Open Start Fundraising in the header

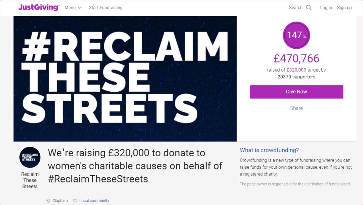pyautogui.click(x=106, y=7)
